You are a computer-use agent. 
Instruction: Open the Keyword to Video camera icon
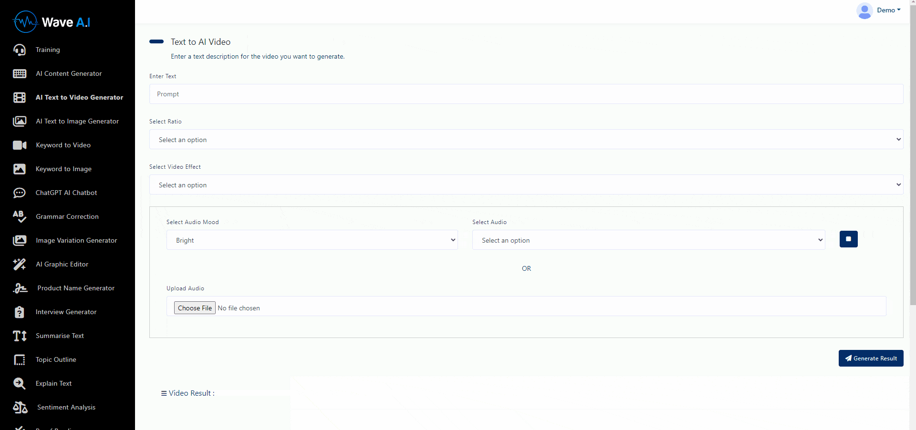[20, 145]
